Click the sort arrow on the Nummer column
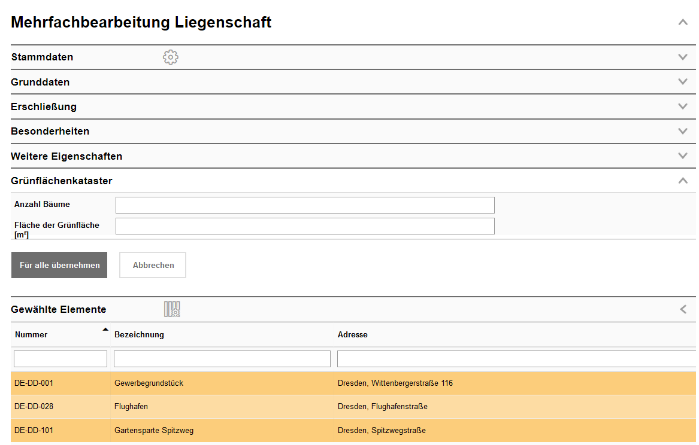 click(x=105, y=329)
